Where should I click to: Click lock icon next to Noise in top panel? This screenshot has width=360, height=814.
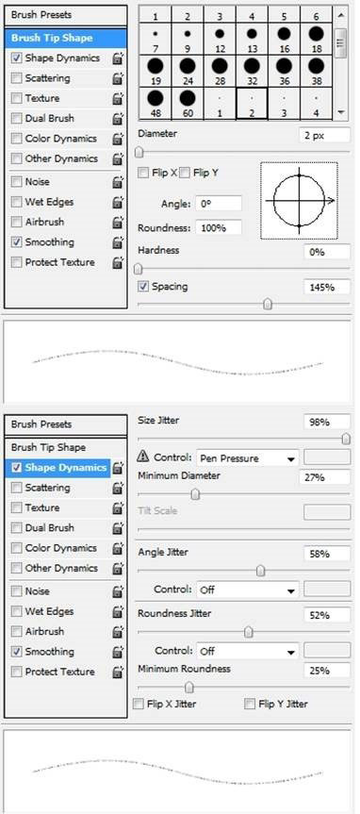click(118, 182)
